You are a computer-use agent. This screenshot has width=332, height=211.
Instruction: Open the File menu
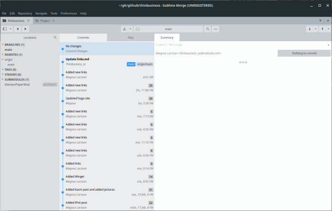click(x=4, y=13)
